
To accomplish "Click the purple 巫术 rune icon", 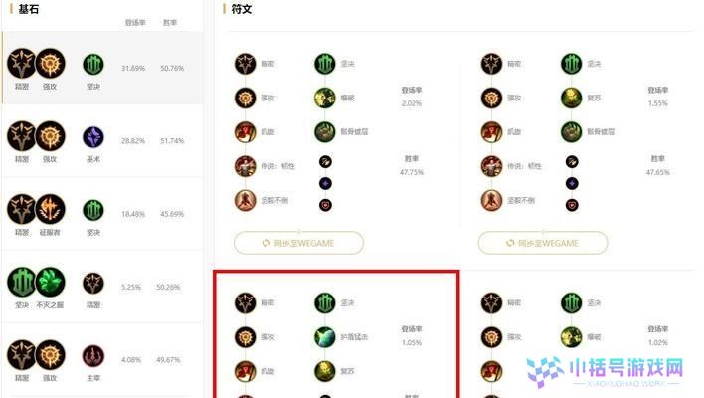I will [93, 137].
